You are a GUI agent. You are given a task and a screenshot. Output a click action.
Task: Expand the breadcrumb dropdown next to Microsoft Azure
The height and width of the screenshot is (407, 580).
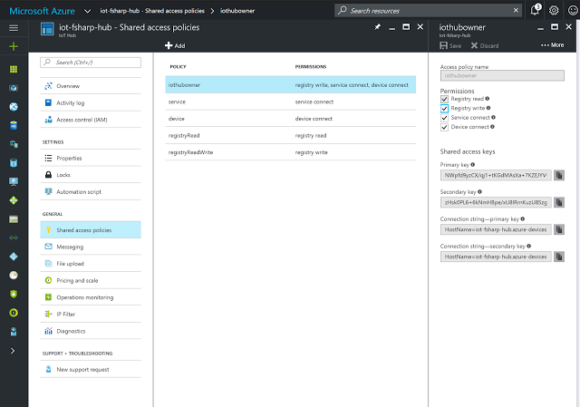(x=90, y=10)
